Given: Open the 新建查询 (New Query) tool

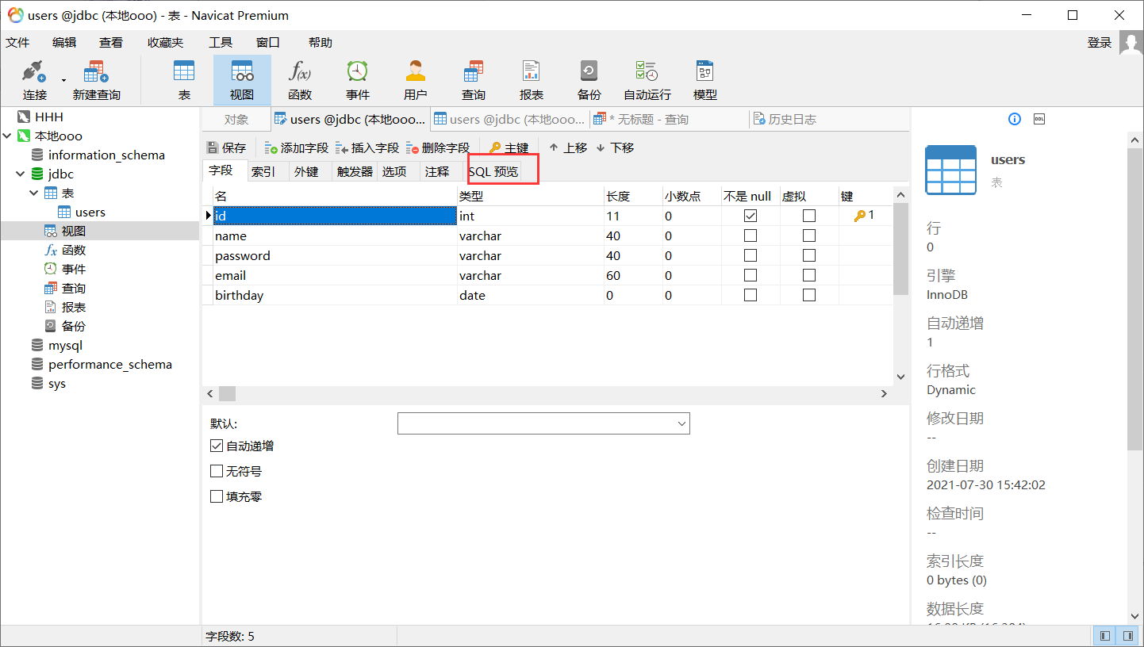Looking at the screenshot, I should pyautogui.click(x=95, y=79).
